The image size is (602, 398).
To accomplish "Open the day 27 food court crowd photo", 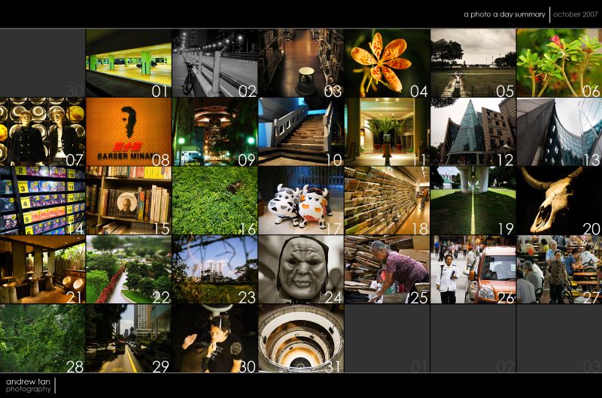I will pyautogui.click(x=559, y=270).
